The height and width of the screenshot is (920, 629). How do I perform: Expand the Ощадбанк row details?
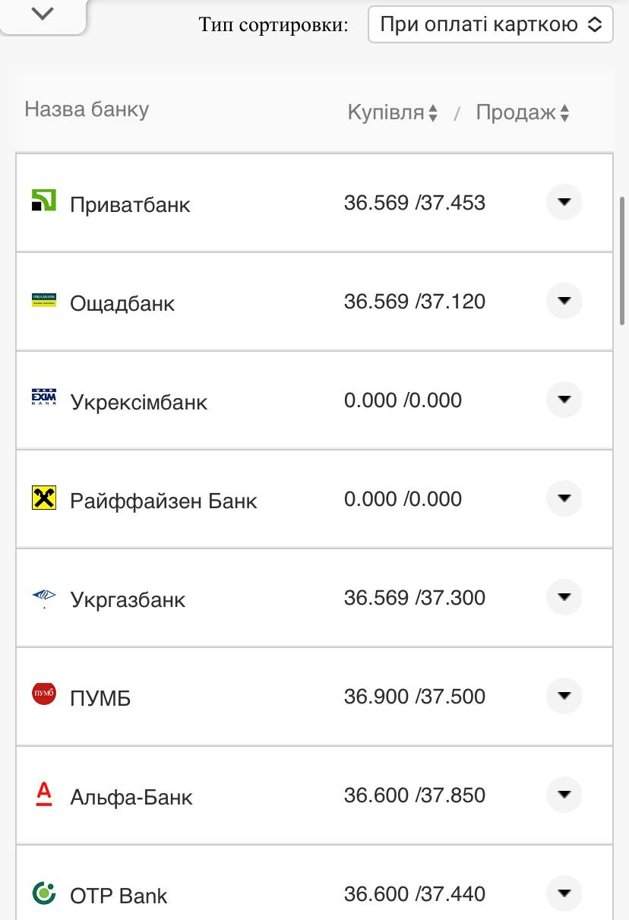[564, 301]
